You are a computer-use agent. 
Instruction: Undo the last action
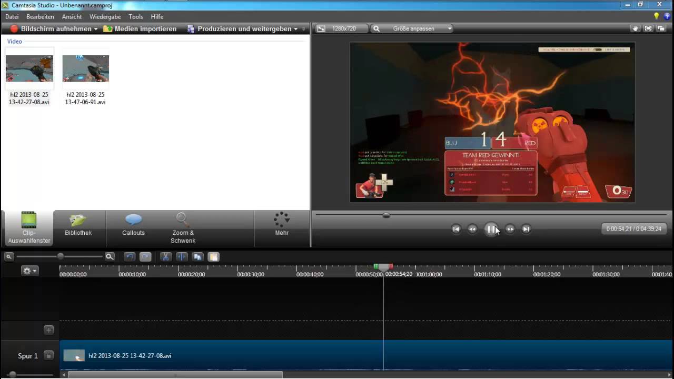click(x=130, y=257)
